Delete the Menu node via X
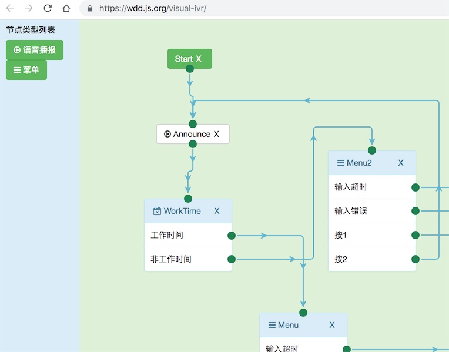The width and height of the screenshot is (449, 352). [332, 326]
